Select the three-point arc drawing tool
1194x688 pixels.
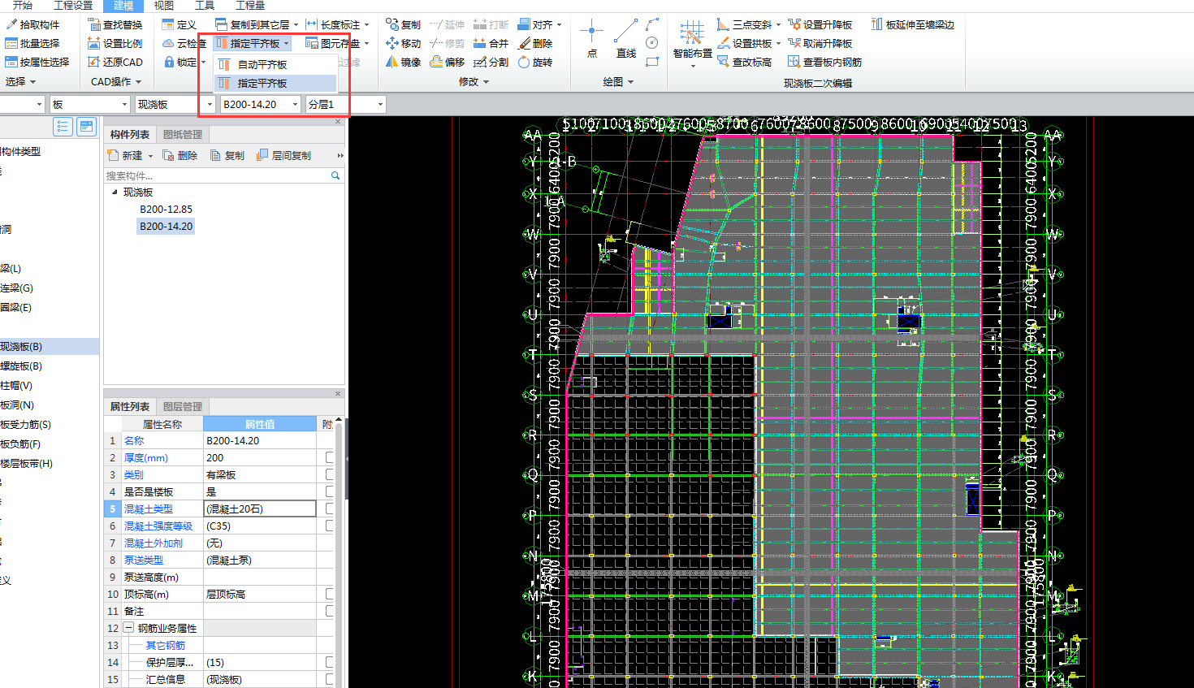pos(652,24)
